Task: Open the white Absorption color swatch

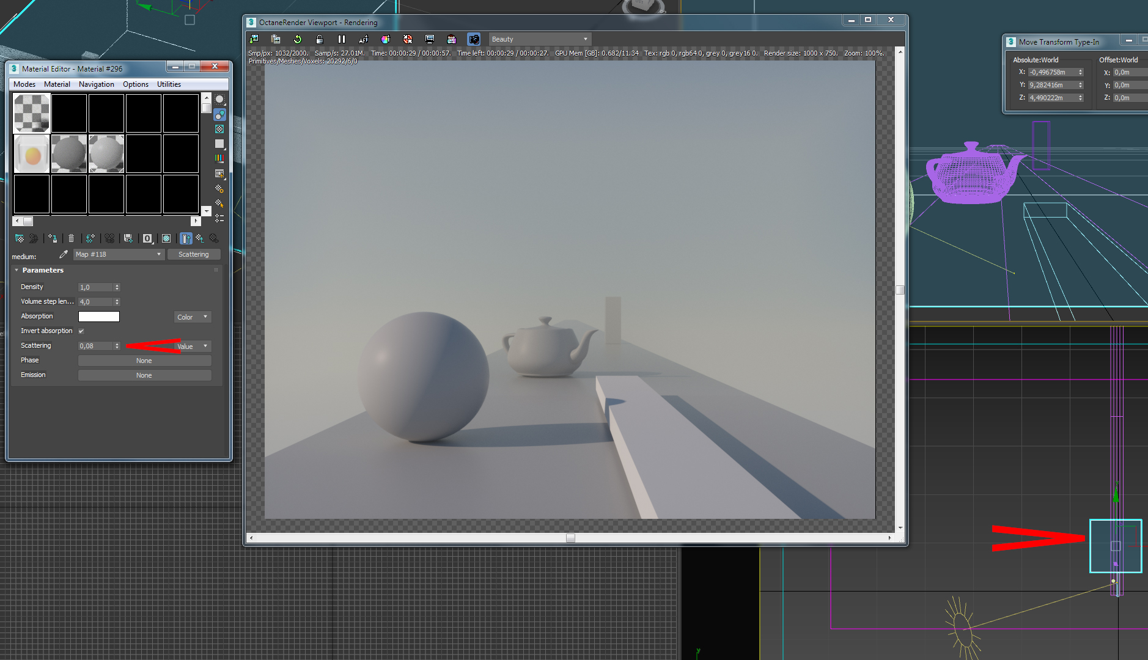Action: tap(99, 317)
